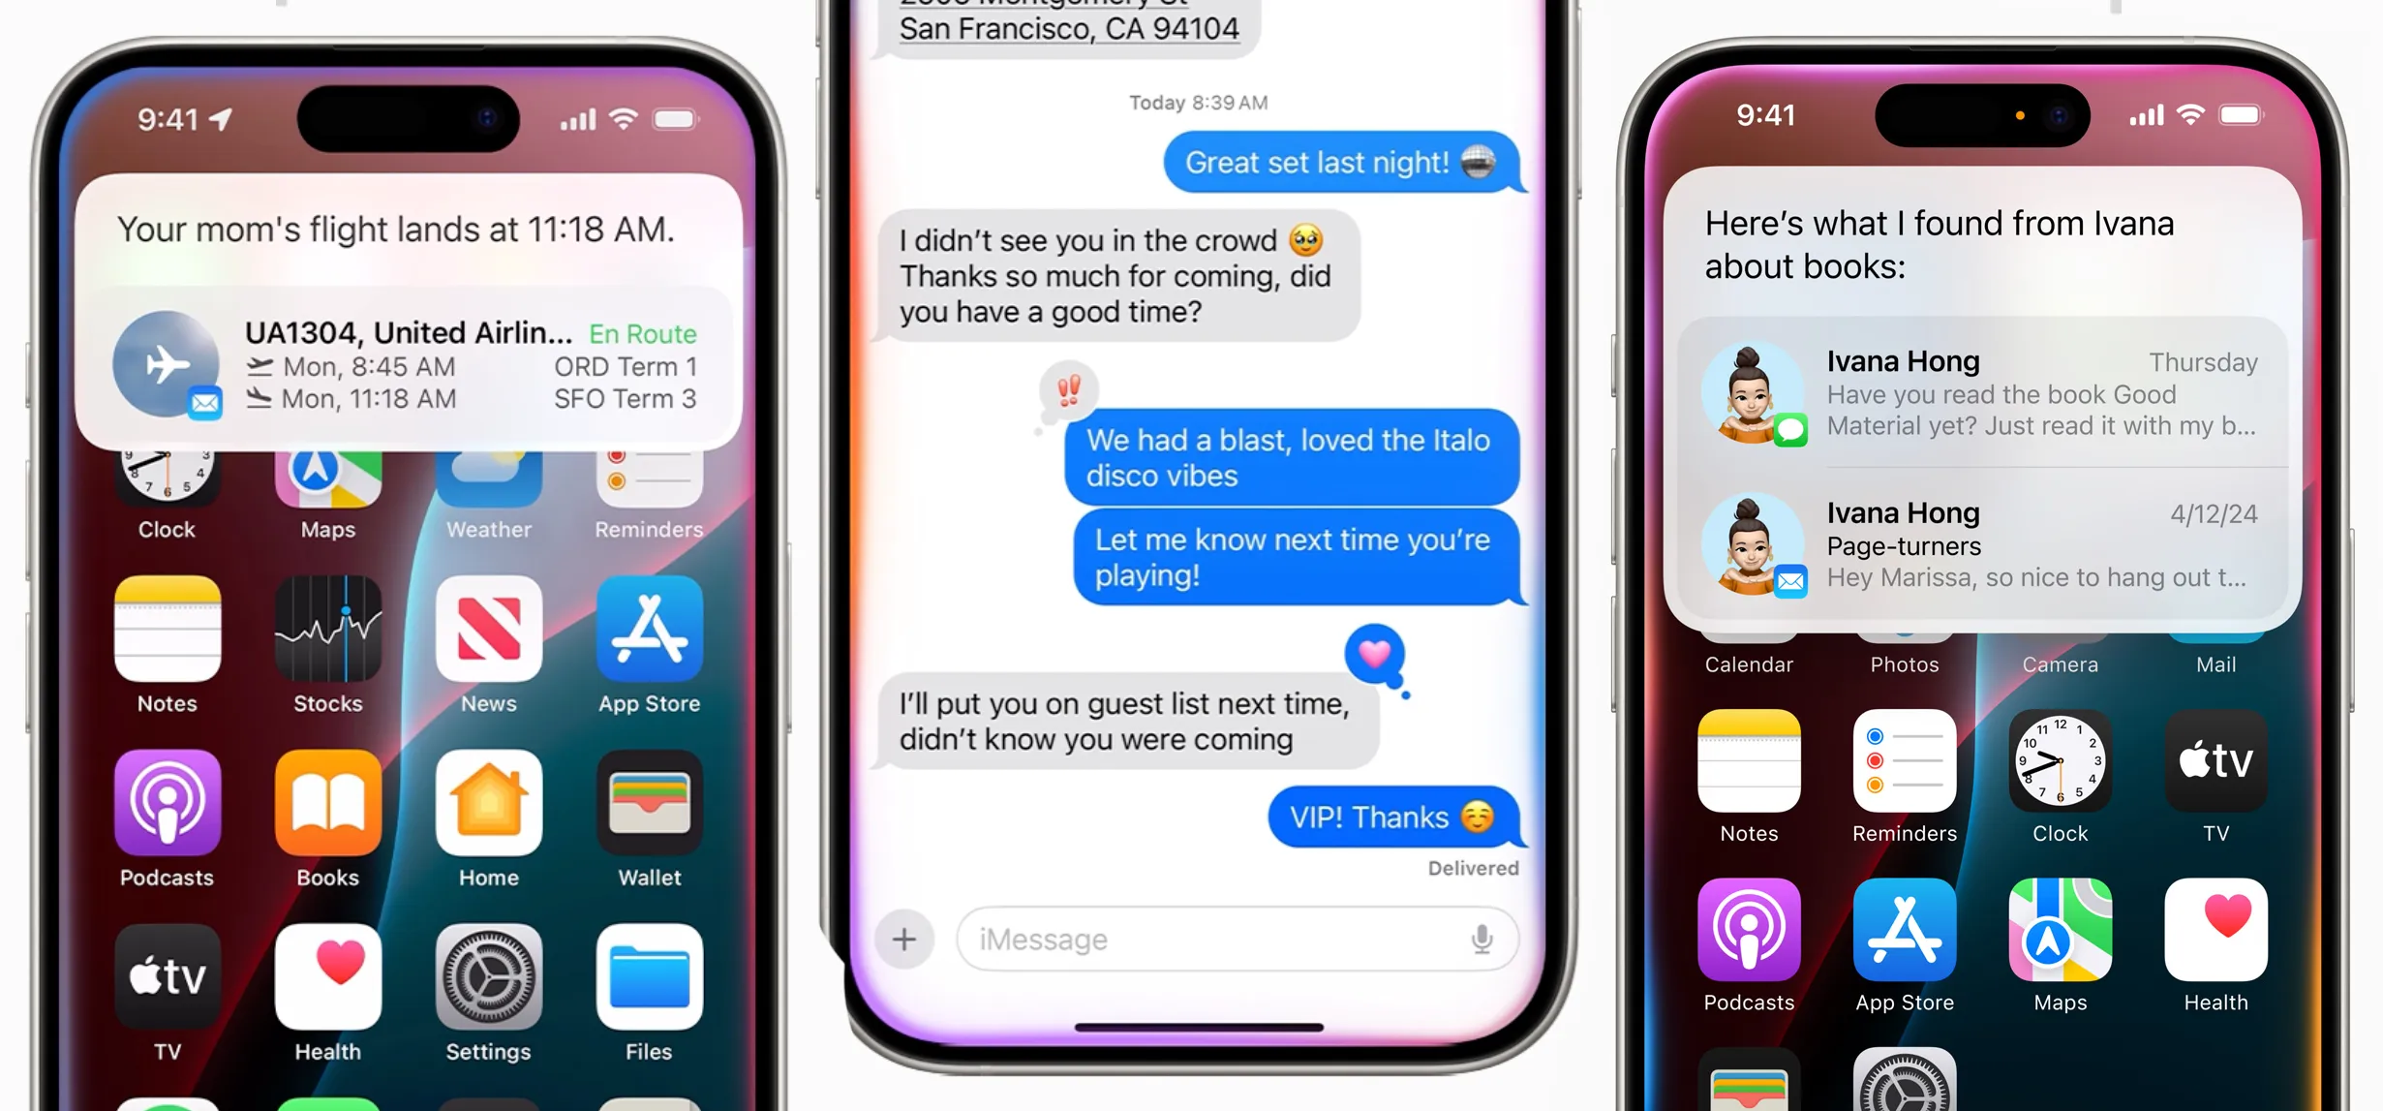Tap the plus button in iMessage
The width and height of the screenshot is (2383, 1111).
[904, 938]
